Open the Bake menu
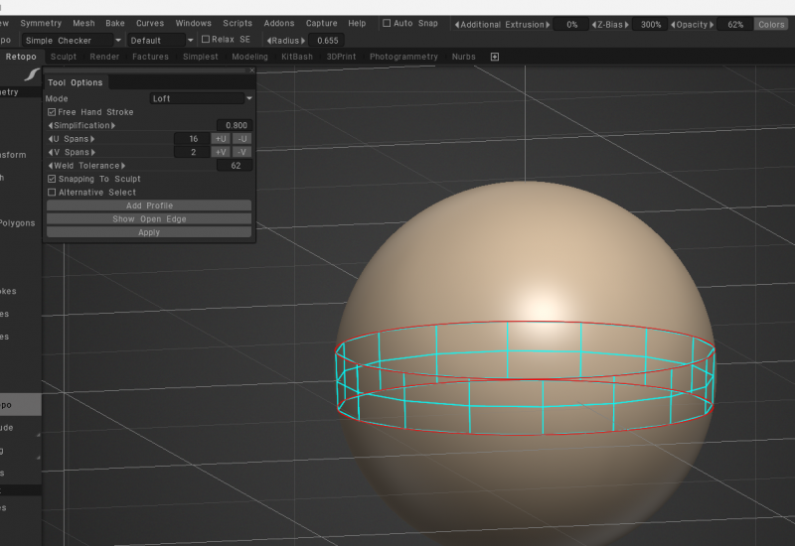The image size is (795, 546). click(x=115, y=23)
